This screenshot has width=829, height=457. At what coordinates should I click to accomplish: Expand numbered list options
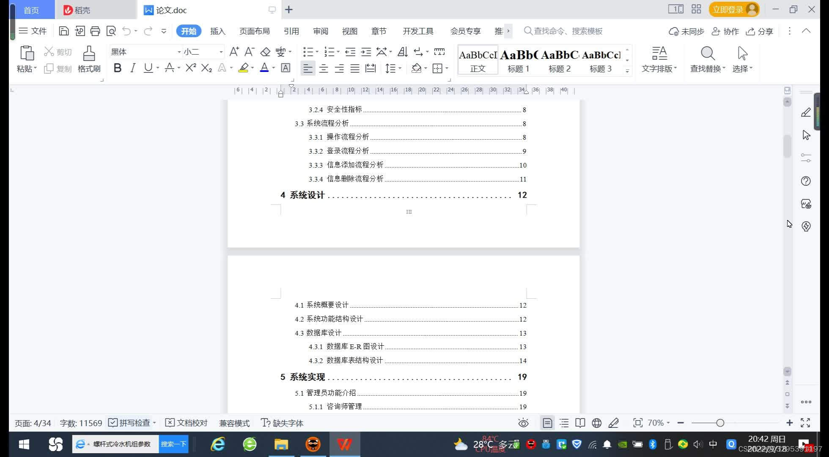338,52
